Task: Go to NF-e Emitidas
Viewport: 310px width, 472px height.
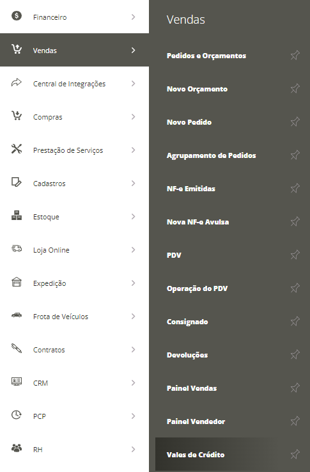Action: pyautogui.click(x=191, y=189)
